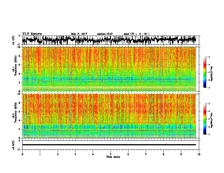224x173 pixels.
Task: Click the '6' minute tick label
Action: click(x=128, y=154)
